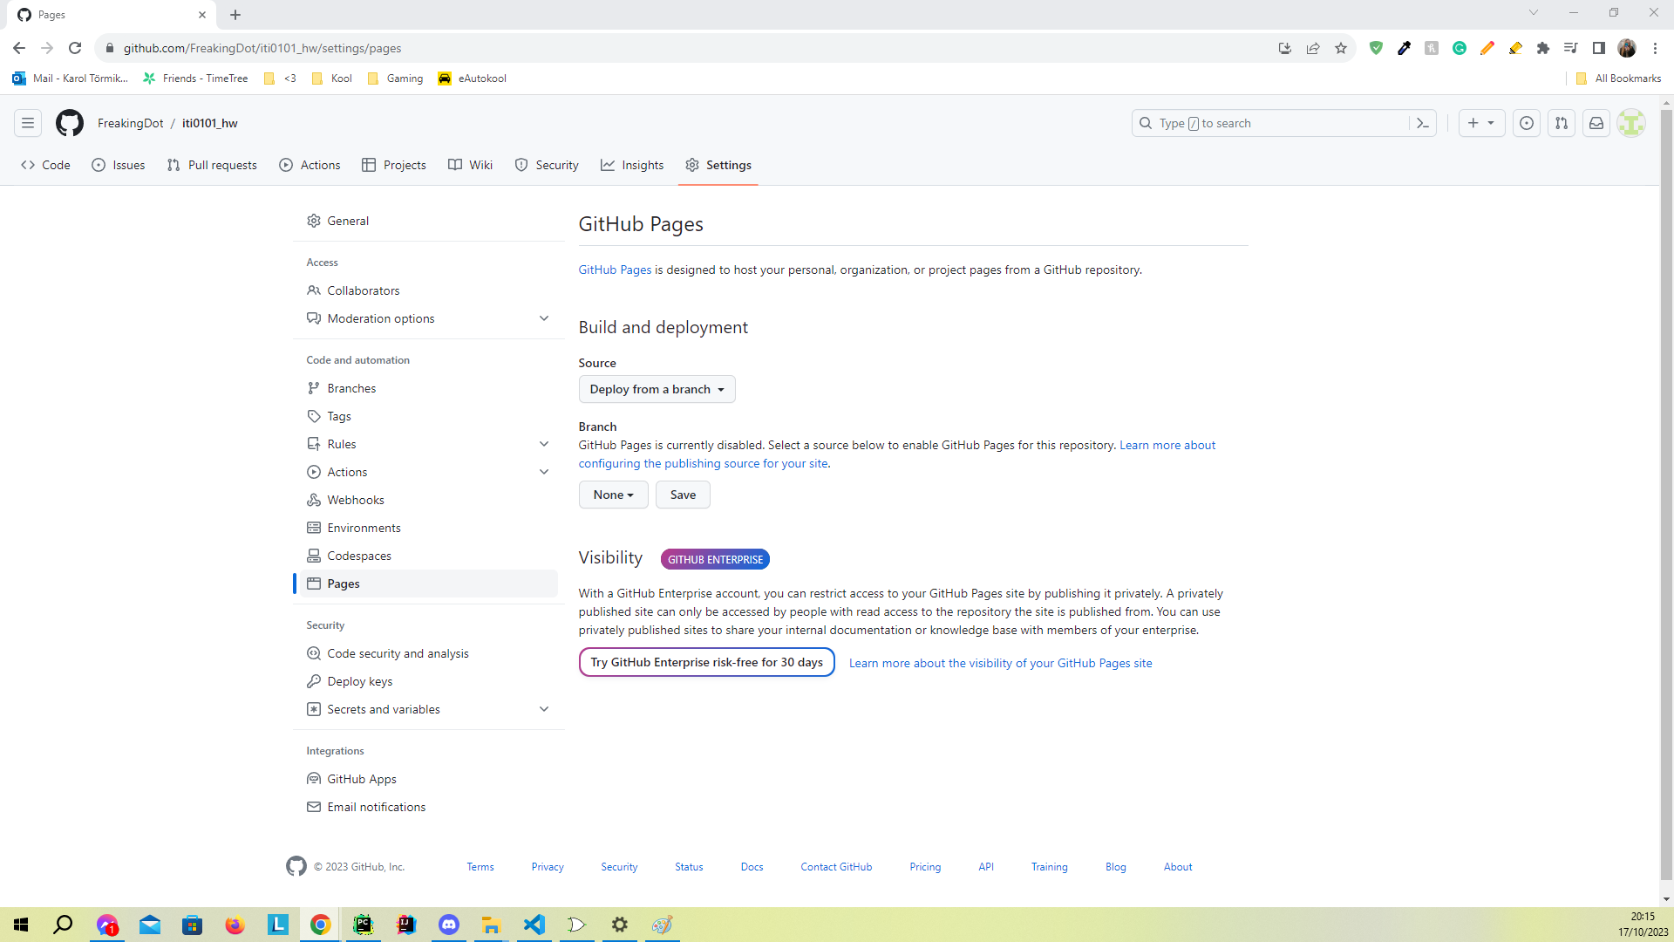Switch to the Insights repository tab
This screenshot has width=1674, height=942.
pyautogui.click(x=632, y=165)
